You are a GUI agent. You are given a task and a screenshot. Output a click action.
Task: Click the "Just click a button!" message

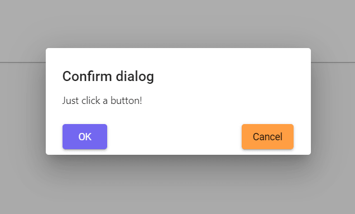[x=102, y=101]
